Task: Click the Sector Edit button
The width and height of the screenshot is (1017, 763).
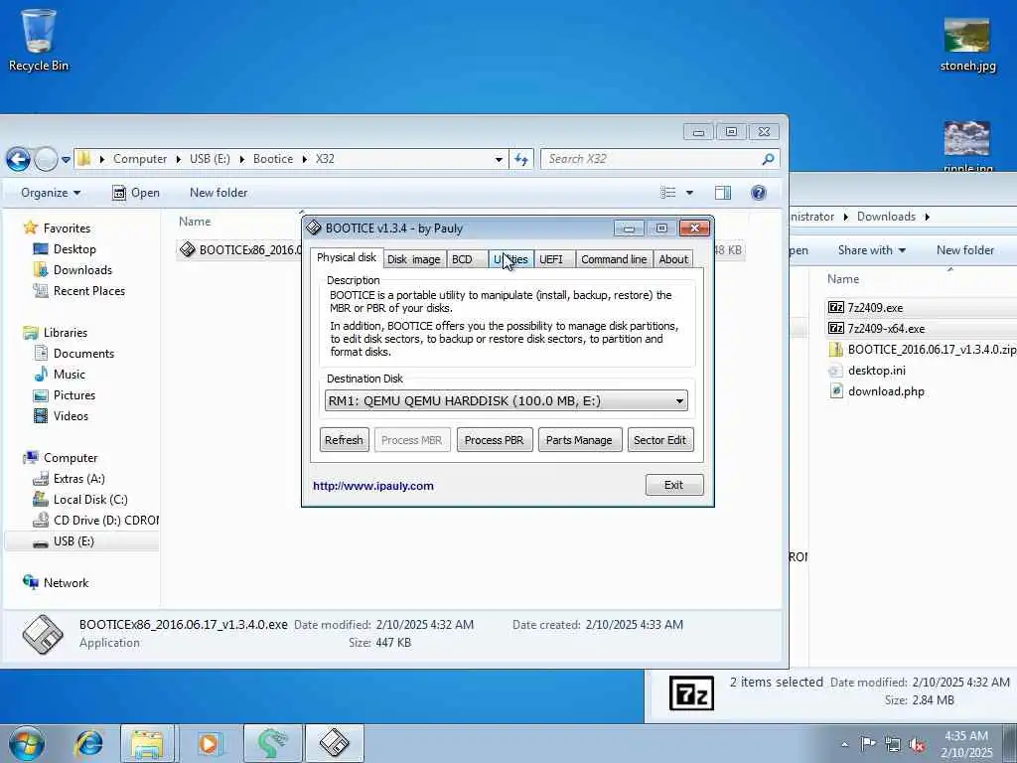Action: [659, 440]
